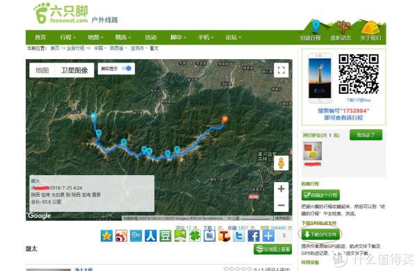The image size is (417, 271).
Task: Click the fullscreen map icon
Action: [281, 70]
